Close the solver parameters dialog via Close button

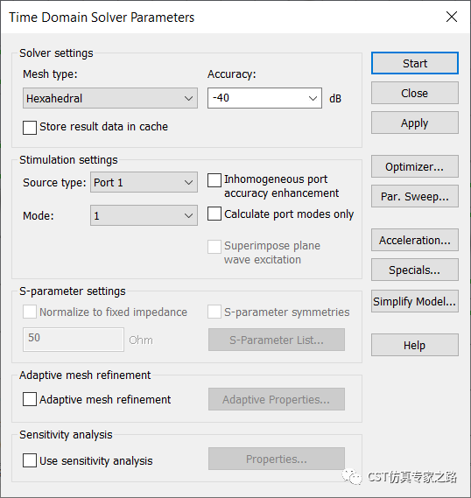click(x=414, y=93)
